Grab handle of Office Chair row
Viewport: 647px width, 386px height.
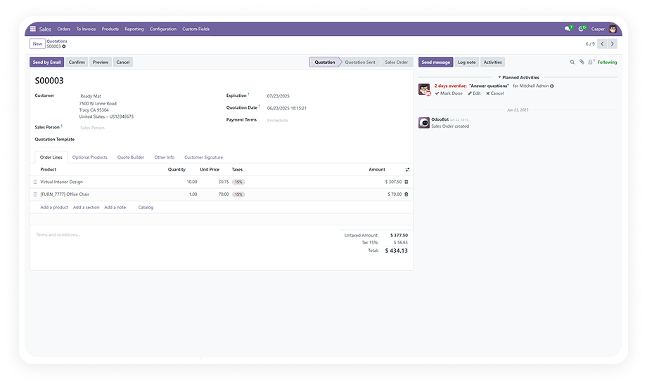point(35,194)
